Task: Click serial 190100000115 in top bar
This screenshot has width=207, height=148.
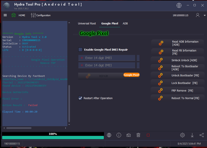Action: click(180, 15)
